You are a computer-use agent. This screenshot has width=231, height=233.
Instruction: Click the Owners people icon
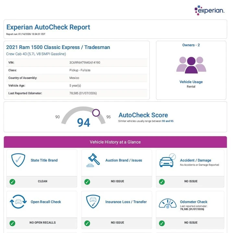[x=191, y=65]
